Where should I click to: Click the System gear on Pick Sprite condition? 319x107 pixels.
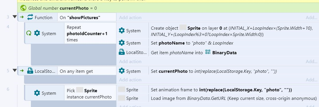pyautogui.click(x=37, y=93)
